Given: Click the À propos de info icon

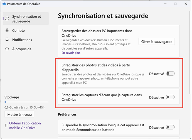Looking at the screenshot, I should click(7, 49).
